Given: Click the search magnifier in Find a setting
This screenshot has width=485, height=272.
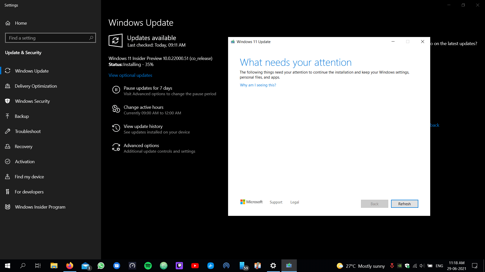Looking at the screenshot, I should (91, 38).
